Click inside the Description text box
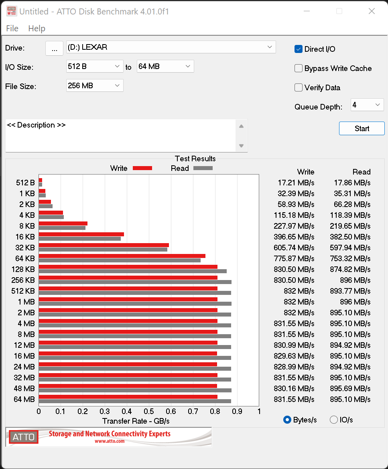Screen dimensions: 388x469 pos(120,136)
